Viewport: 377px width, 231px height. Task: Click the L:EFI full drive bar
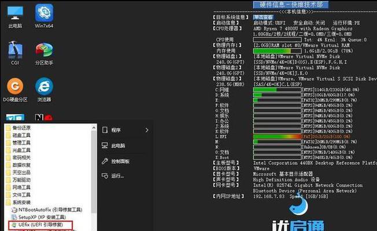tap(277, 136)
